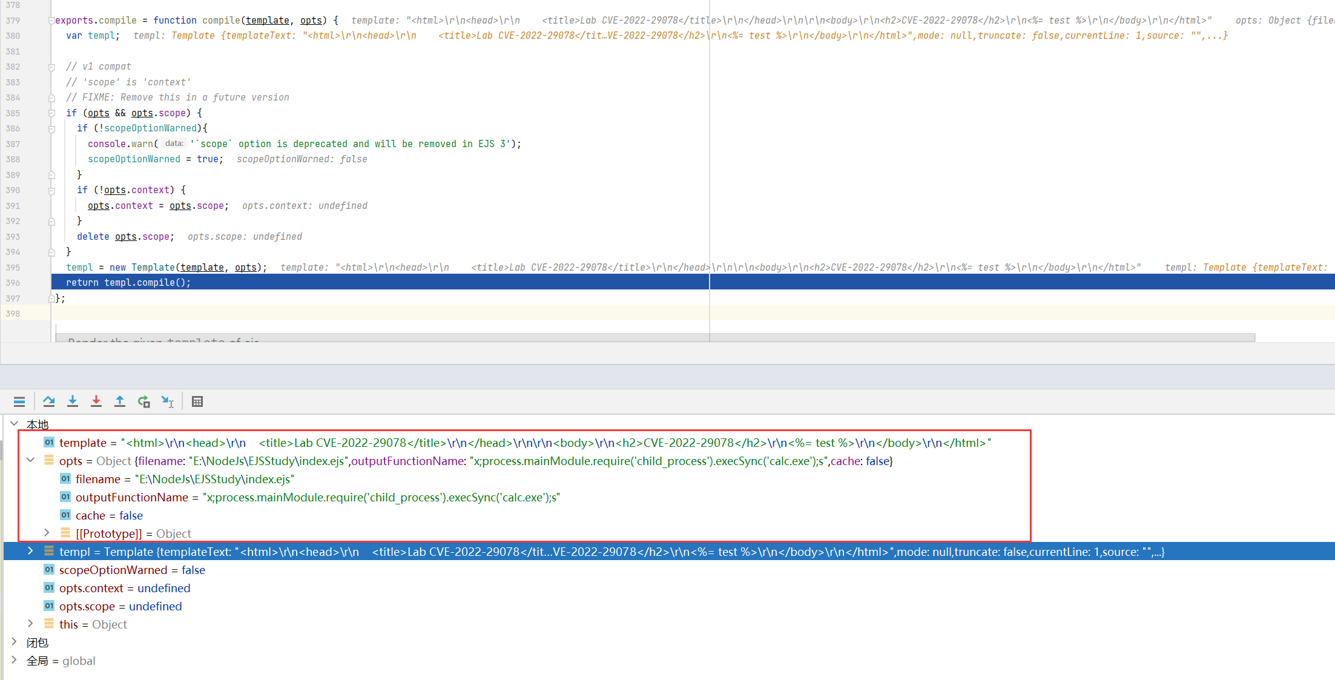Click Show Execution Point icon
Image resolution: width=1335 pixels, height=680 pixels.
(19, 401)
